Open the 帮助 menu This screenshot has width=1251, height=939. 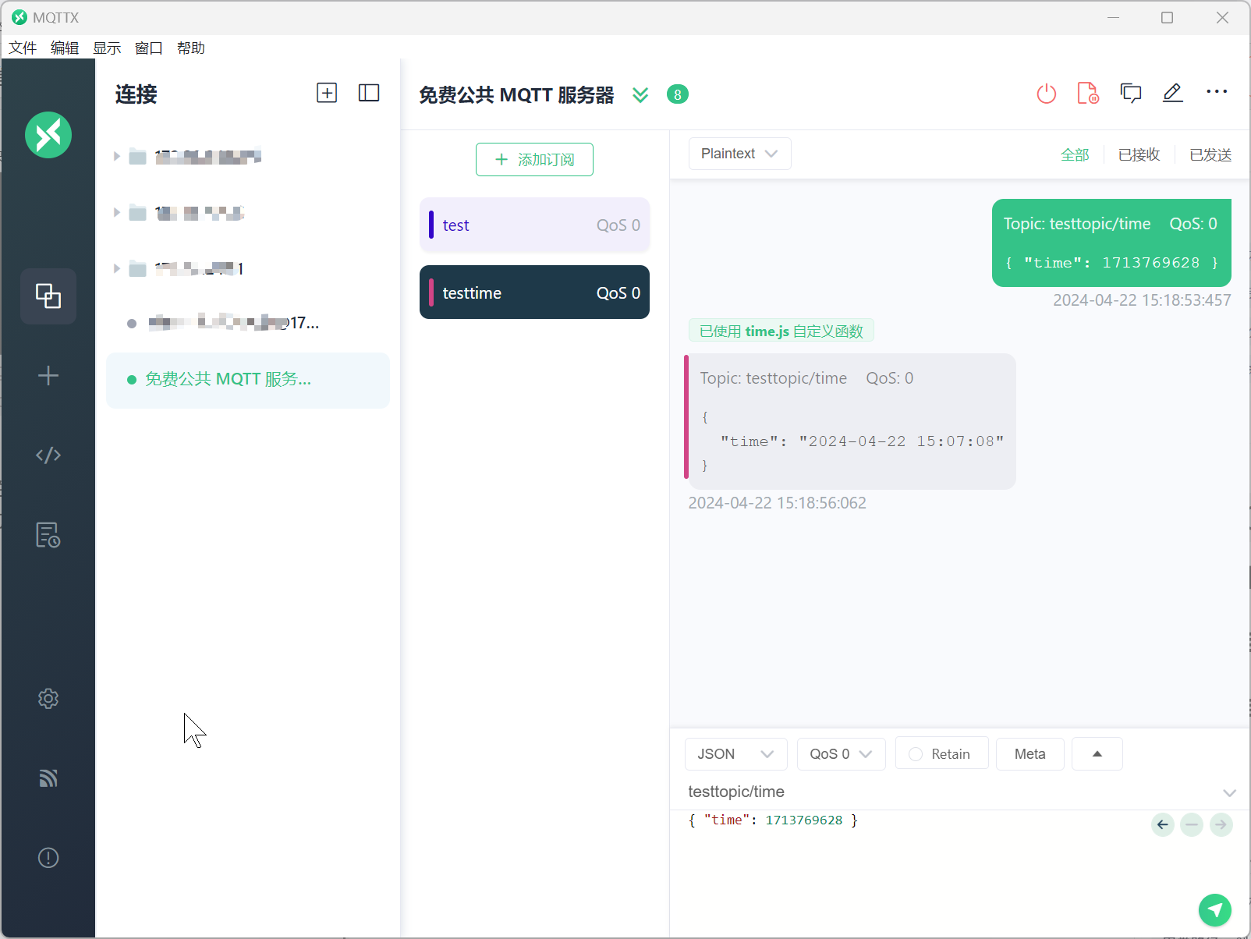pos(191,48)
